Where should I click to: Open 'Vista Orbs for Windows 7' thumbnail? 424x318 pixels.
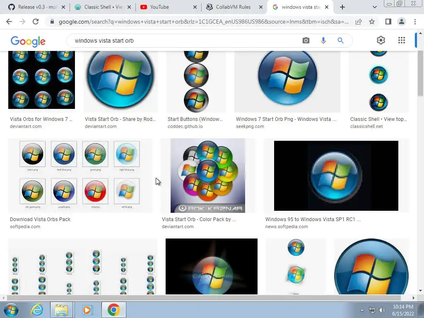pyautogui.click(x=41, y=80)
